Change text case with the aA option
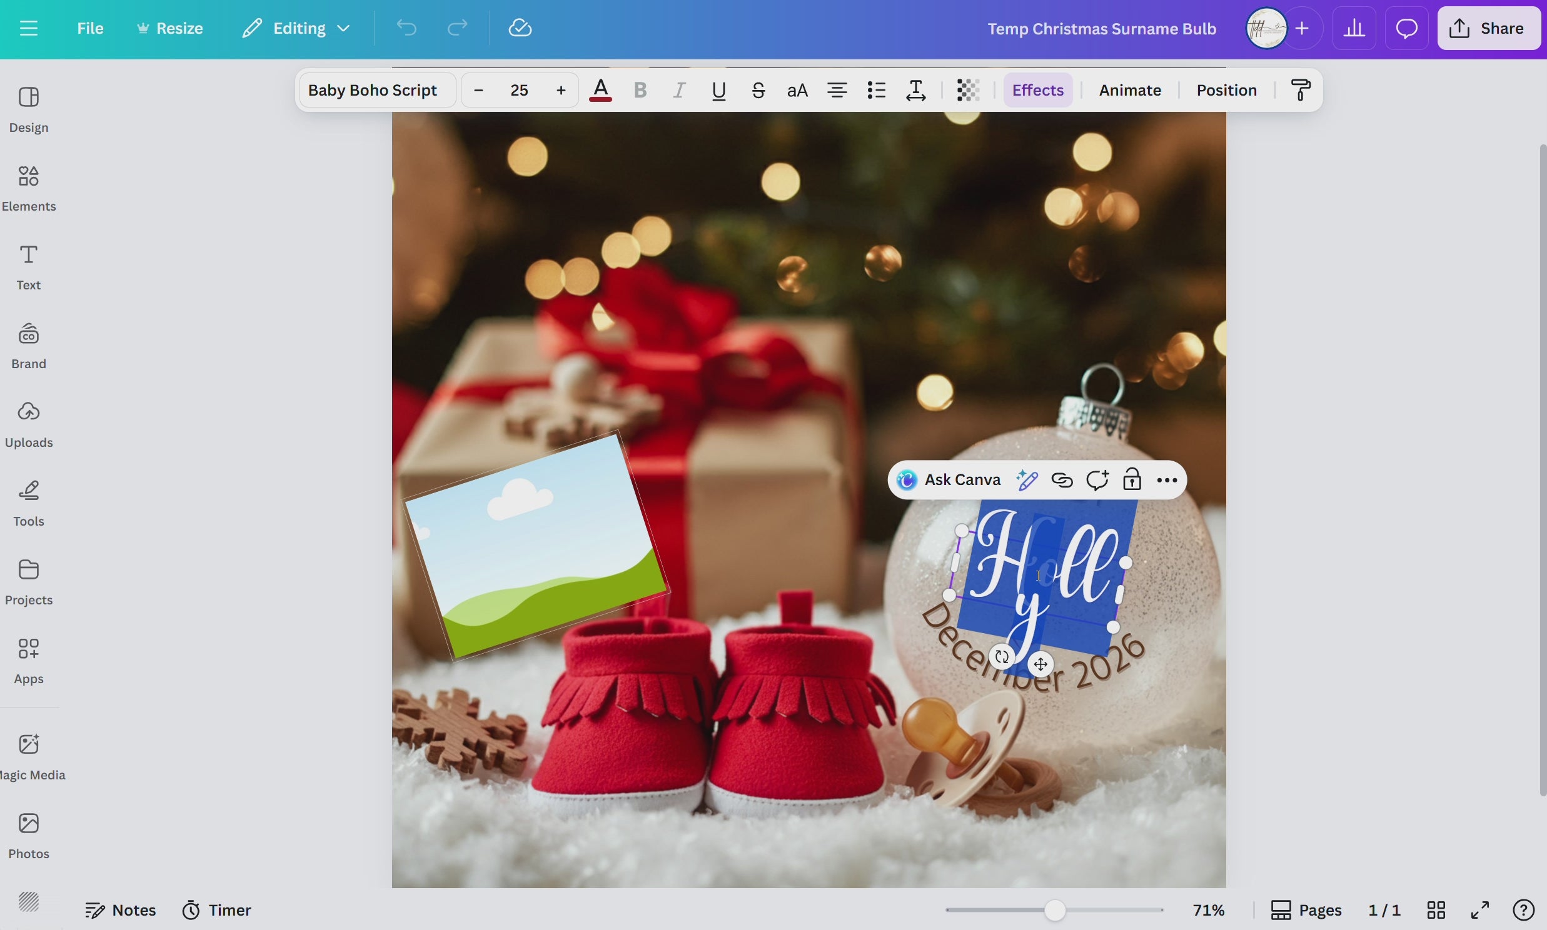 (x=797, y=89)
